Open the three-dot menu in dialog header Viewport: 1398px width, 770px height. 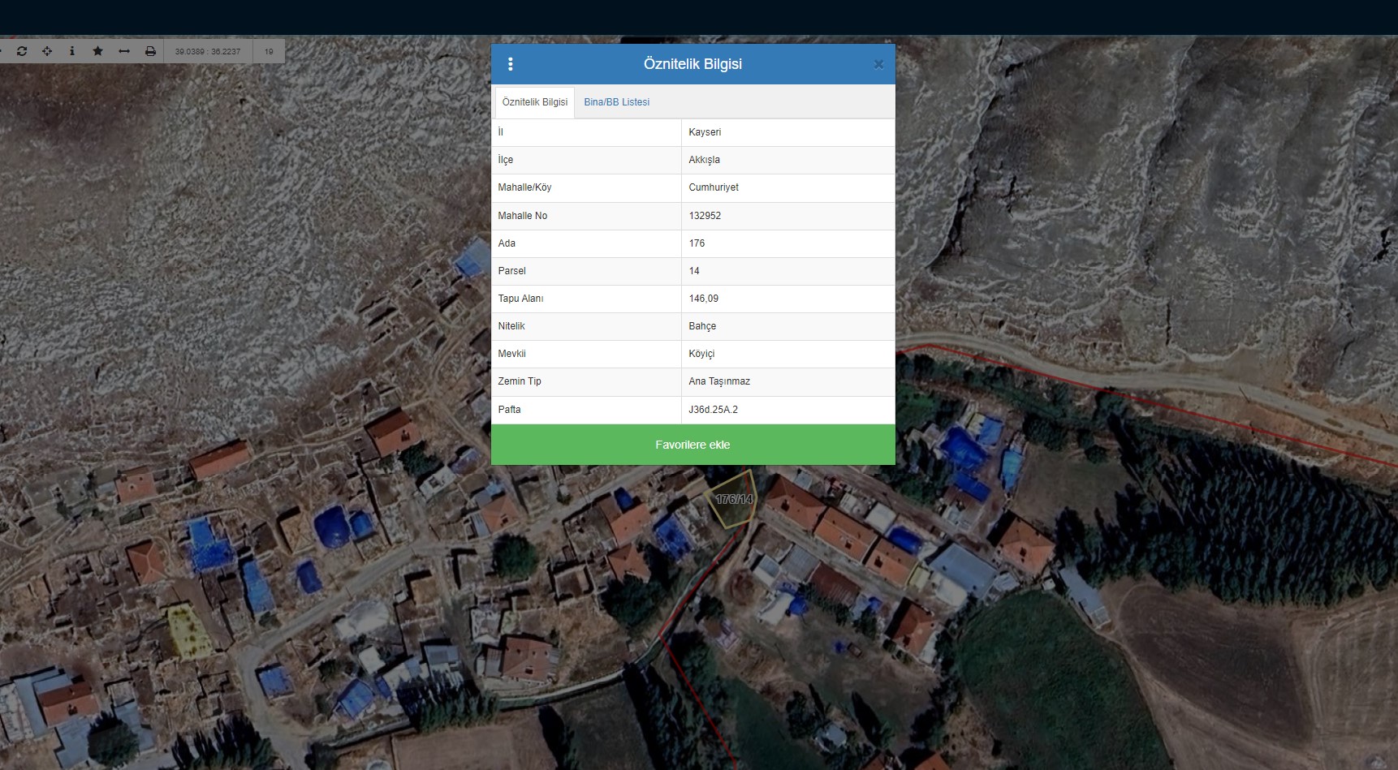[510, 64]
